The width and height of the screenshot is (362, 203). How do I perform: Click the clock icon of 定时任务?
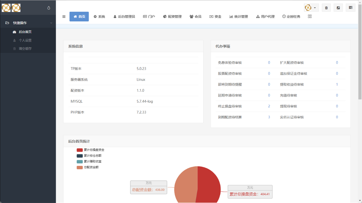(x=284, y=16)
